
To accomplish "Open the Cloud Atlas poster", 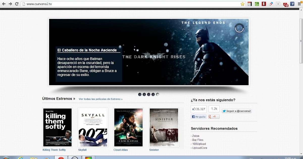I will [x=129, y=127].
